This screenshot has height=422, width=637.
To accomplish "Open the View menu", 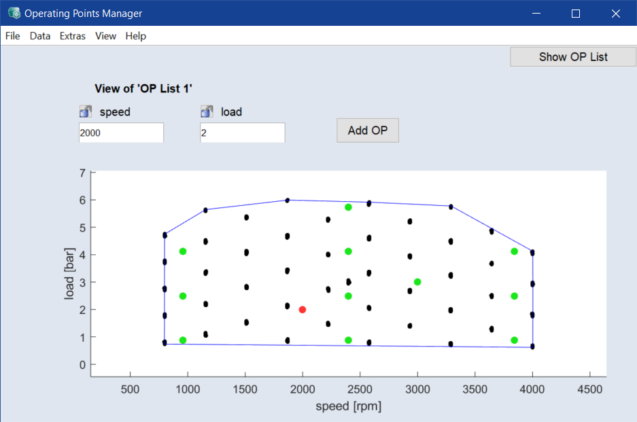I will pyautogui.click(x=105, y=36).
